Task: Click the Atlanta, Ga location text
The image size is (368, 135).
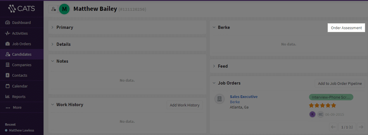Action: (239, 107)
